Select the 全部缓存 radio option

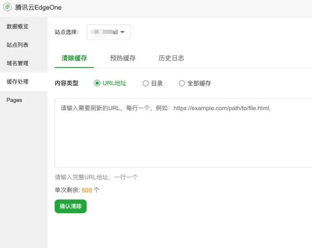click(182, 83)
